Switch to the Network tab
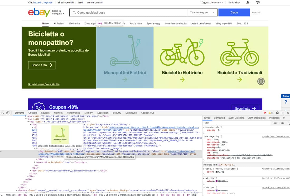 (x=58, y=113)
